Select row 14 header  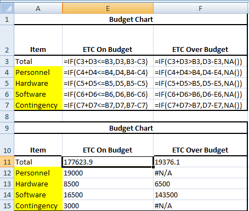7,195
